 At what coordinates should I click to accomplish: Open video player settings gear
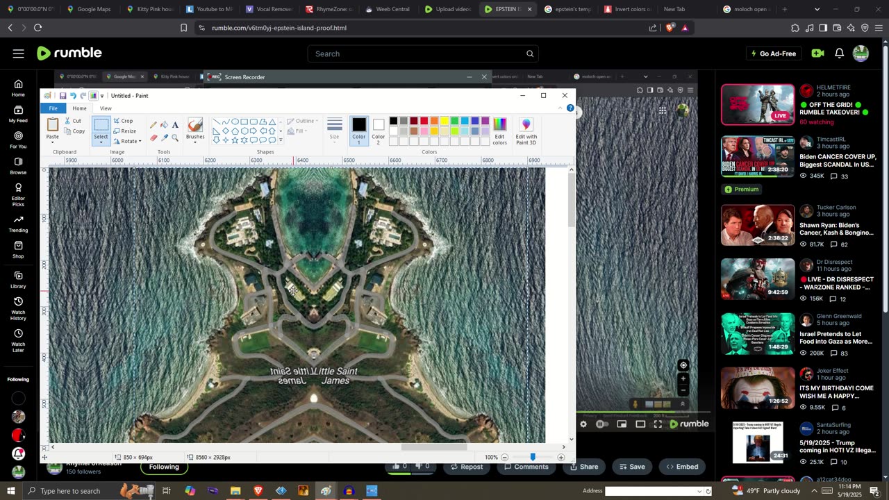583,424
